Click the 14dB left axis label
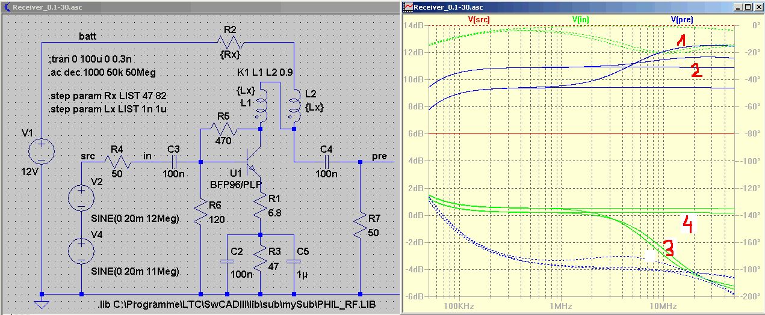This screenshot has height=315, width=765. (x=413, y=25)
